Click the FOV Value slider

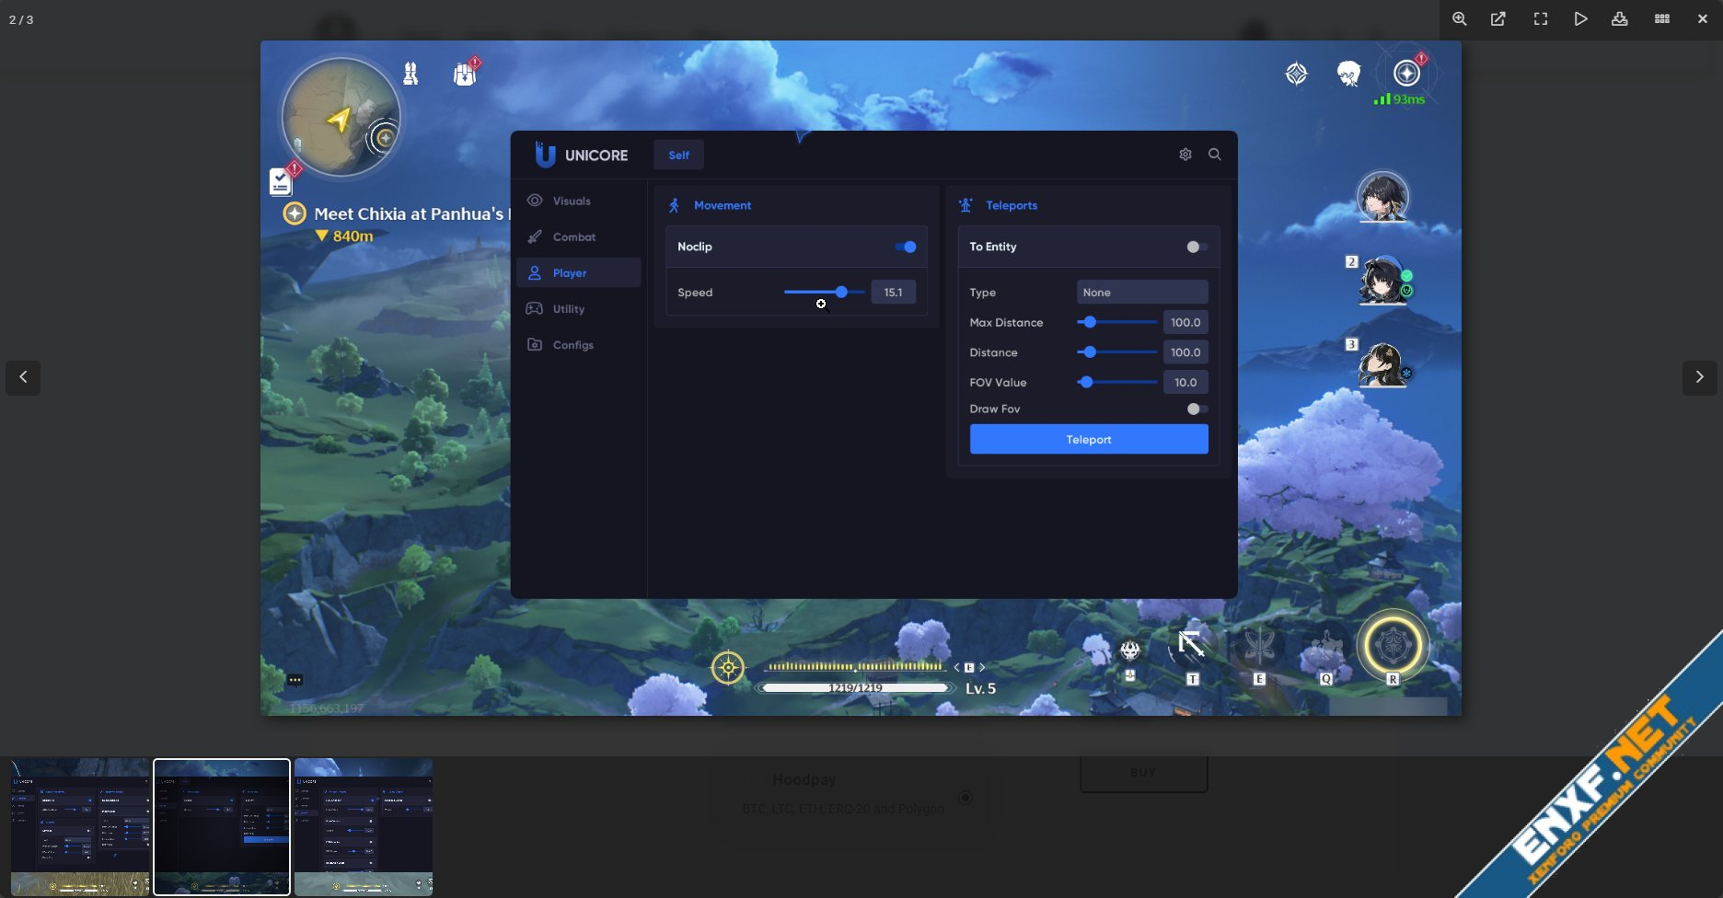tap(1116, 382)
